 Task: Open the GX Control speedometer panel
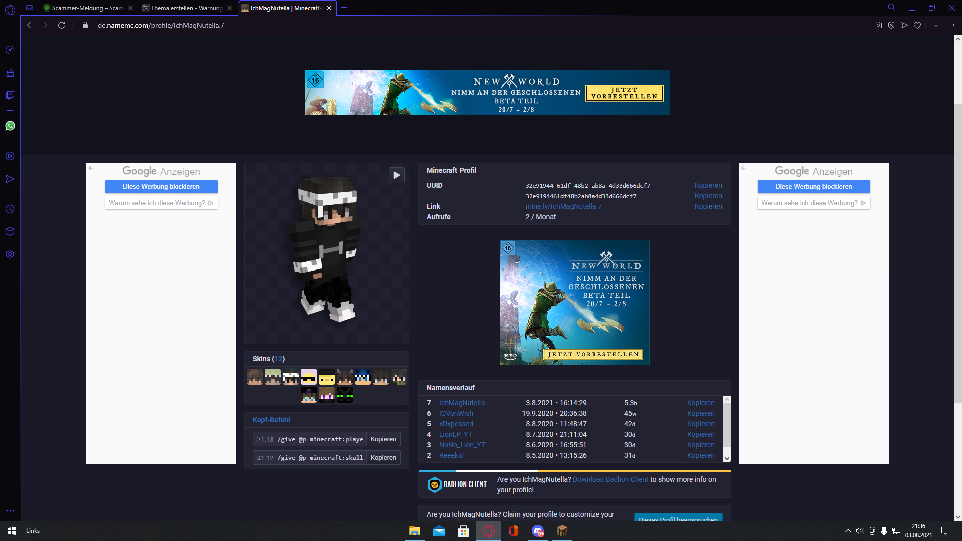(10, 50)
